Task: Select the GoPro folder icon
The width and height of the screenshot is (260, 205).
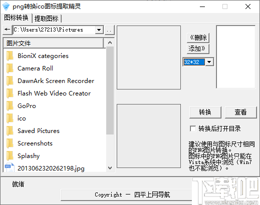Action: (x=10, y=106)
